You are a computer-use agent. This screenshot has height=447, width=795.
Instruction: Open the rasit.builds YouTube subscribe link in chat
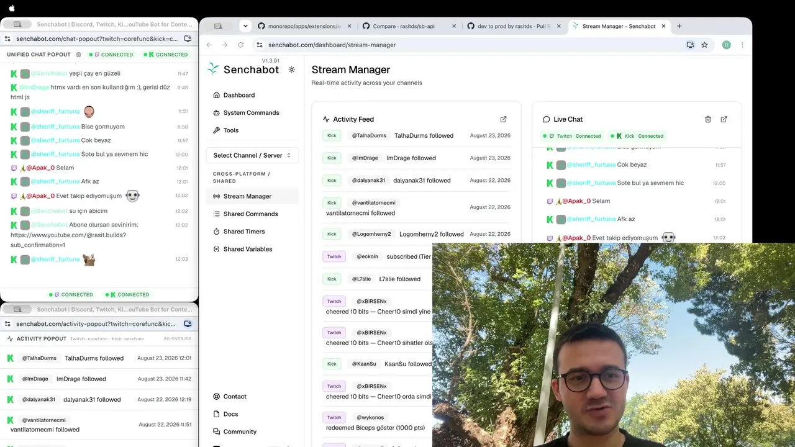[68, 240]
